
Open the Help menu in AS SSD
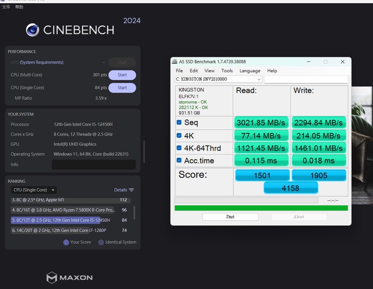point(272,71)
